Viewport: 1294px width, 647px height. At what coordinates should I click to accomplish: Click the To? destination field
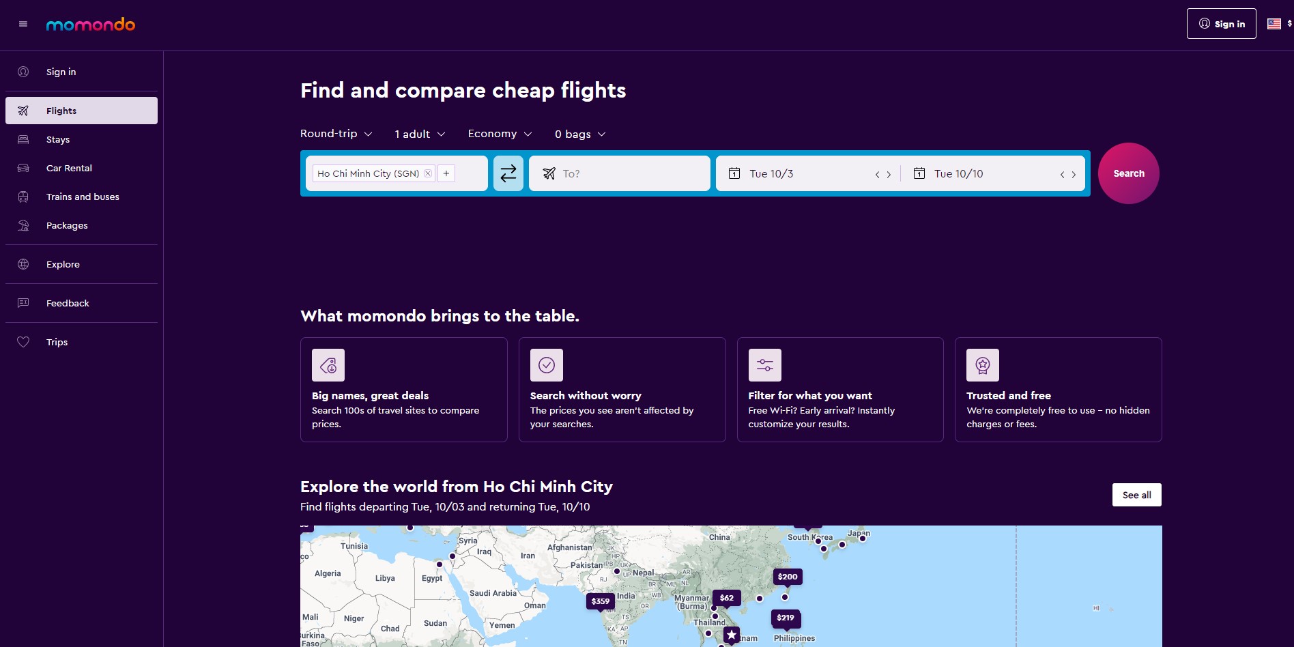[x=620, y=173]
